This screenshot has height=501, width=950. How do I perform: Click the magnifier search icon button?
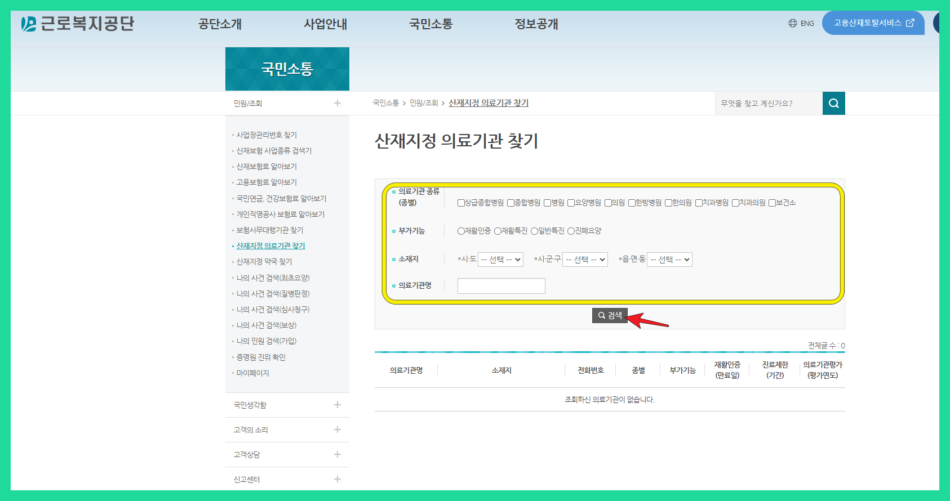[x=834, y=103]
